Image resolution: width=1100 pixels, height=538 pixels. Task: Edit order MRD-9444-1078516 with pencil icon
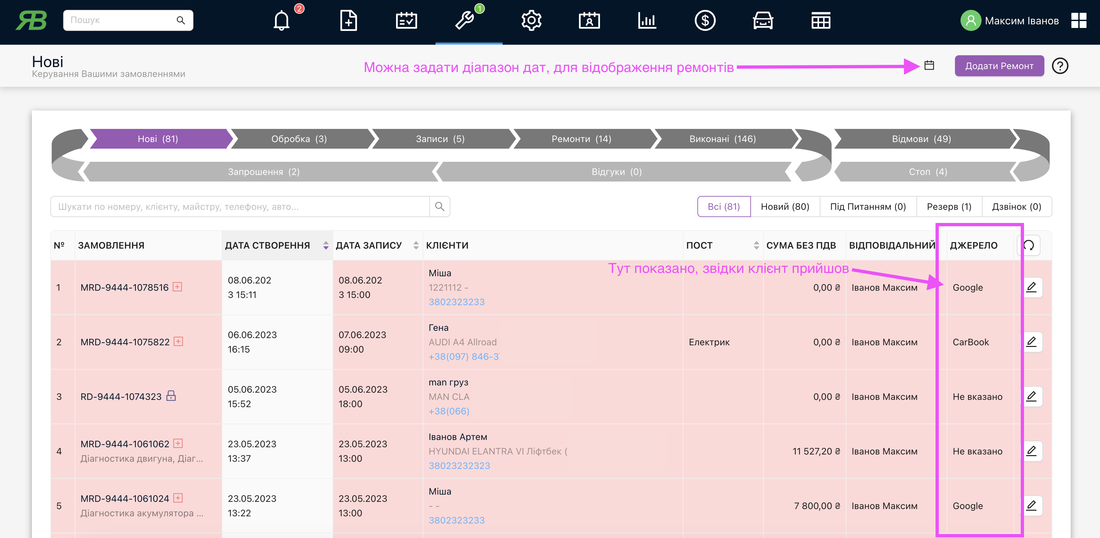(1031, 287)
